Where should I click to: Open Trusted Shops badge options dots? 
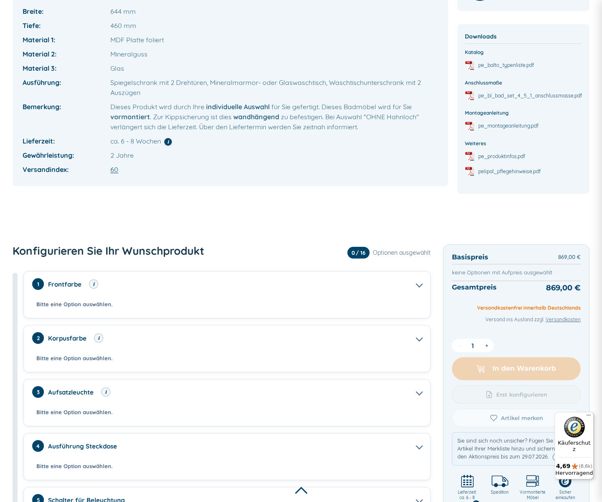pos(589,415)
